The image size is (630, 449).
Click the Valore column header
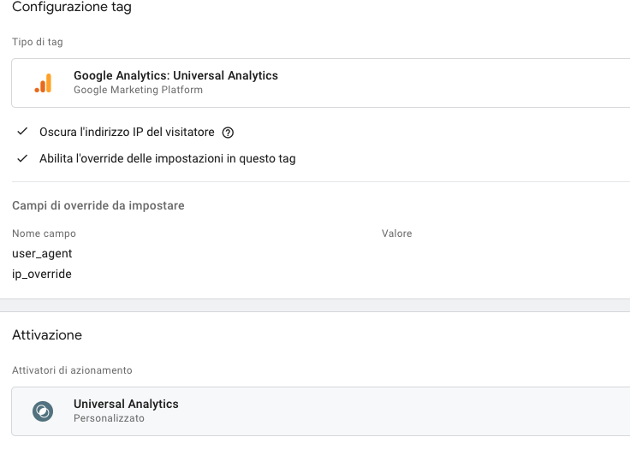coord(396,233)
